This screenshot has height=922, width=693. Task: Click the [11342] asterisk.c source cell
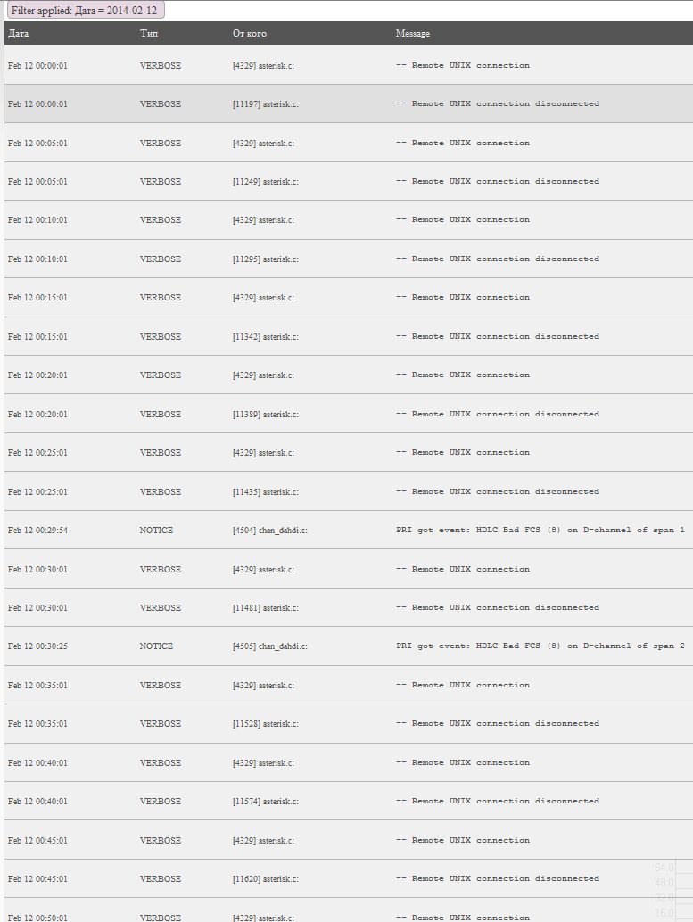[265, 337]
